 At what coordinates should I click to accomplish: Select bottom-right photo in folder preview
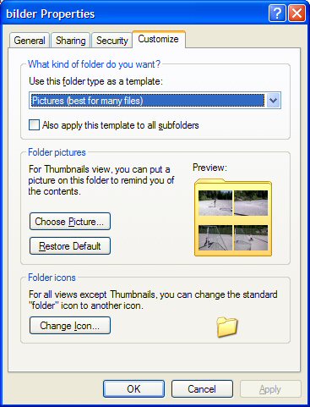251,238
